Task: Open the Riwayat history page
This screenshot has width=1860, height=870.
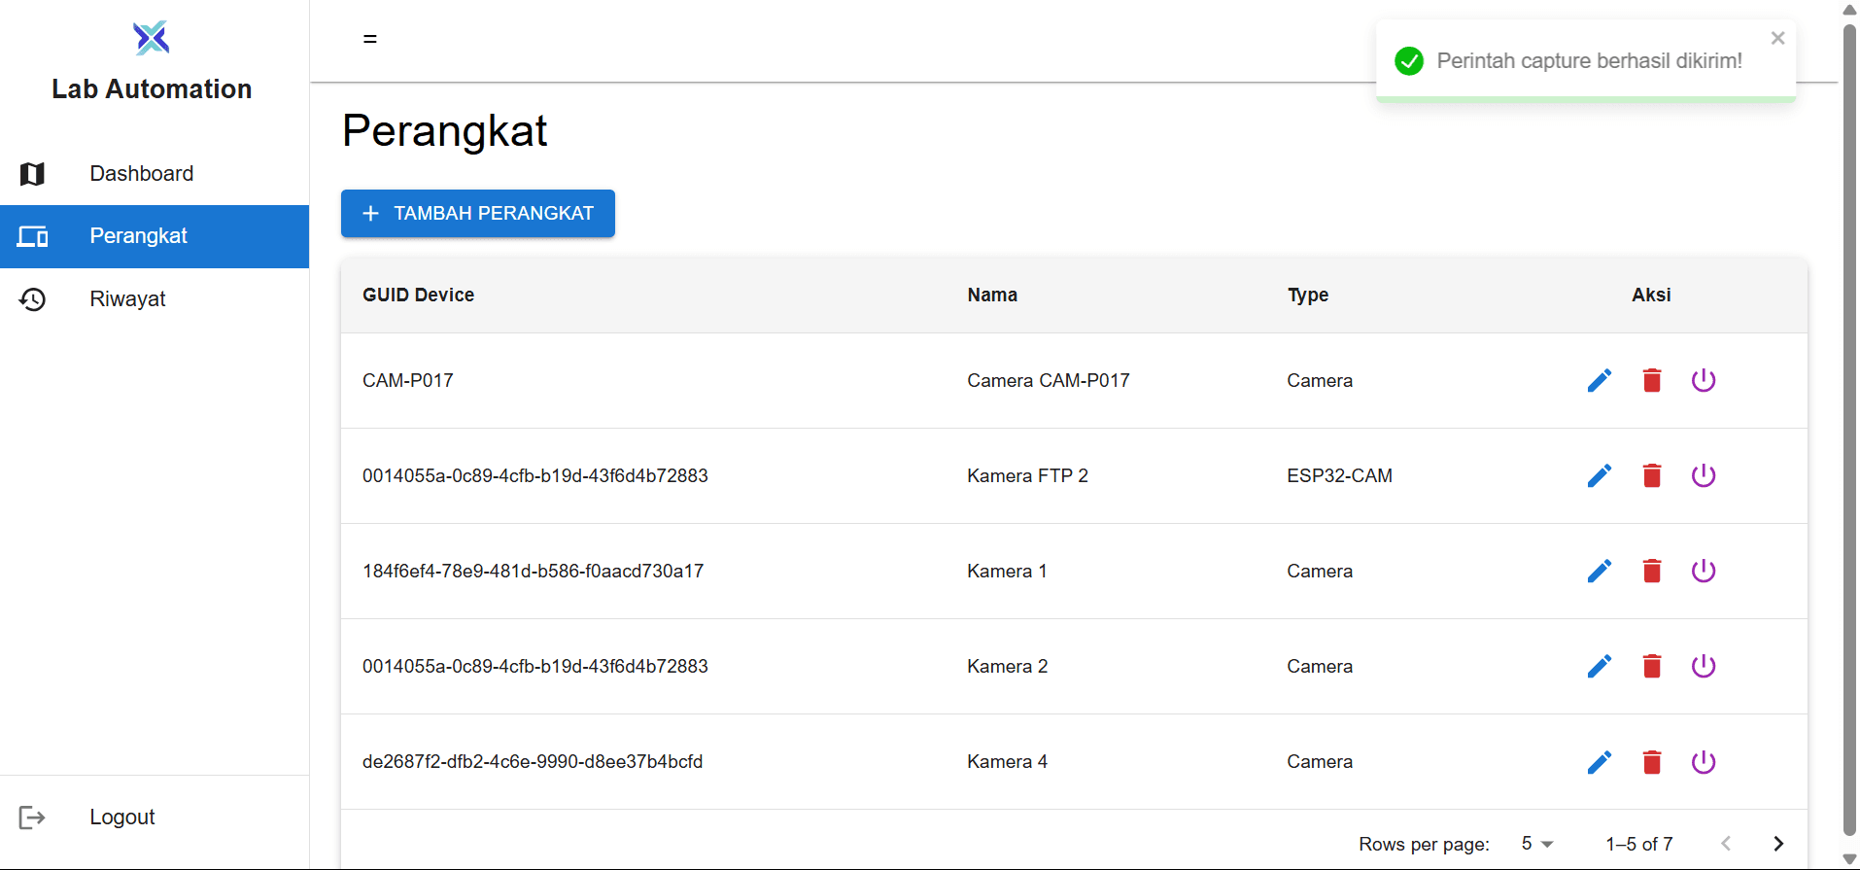Action: coord(127,299)
